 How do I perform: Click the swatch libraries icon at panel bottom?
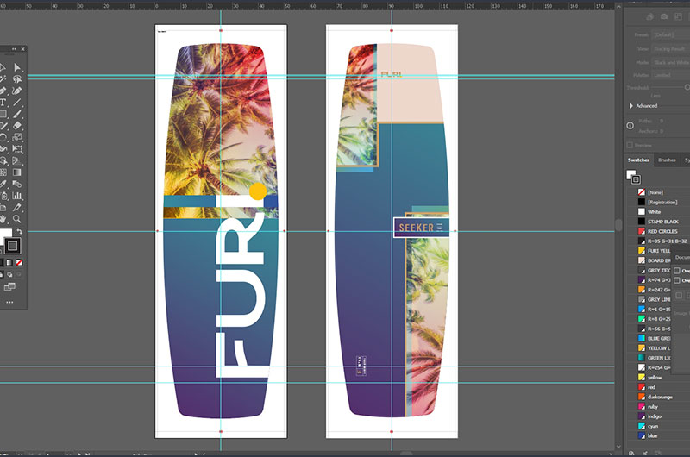tap(631, 453)
